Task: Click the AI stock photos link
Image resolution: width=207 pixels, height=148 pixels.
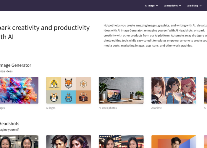Action: click(x=108, y=108)
